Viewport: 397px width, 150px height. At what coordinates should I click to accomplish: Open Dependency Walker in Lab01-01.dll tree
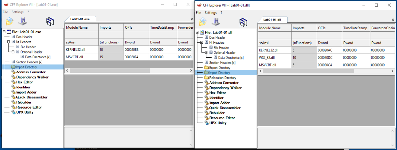[226, 88]
